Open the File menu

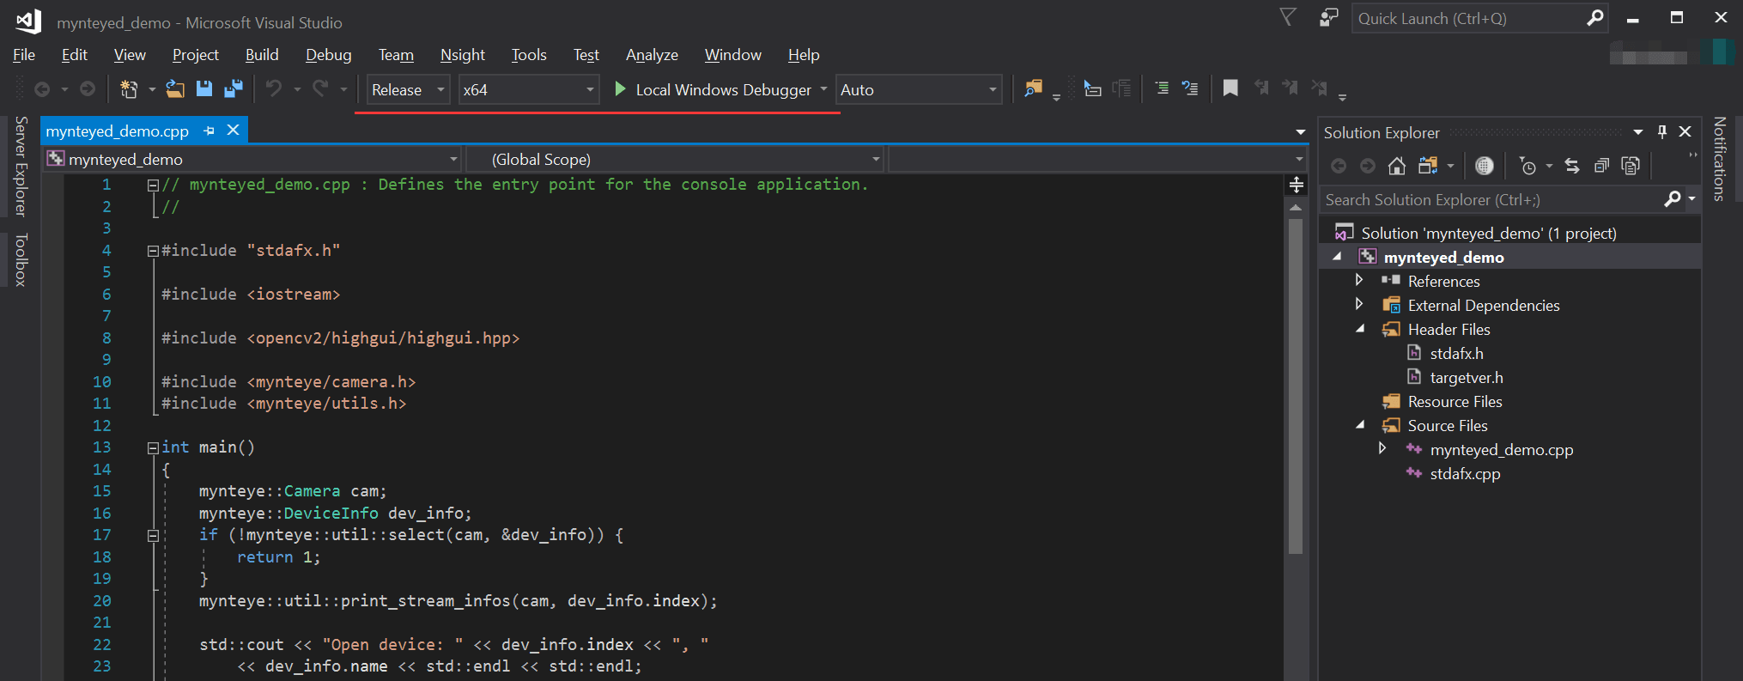click(x=24, y=54)
